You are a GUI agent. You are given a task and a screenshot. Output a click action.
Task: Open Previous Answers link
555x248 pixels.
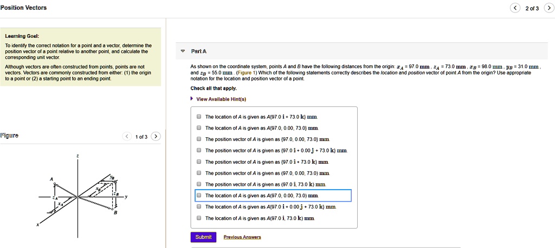(242, 237)
